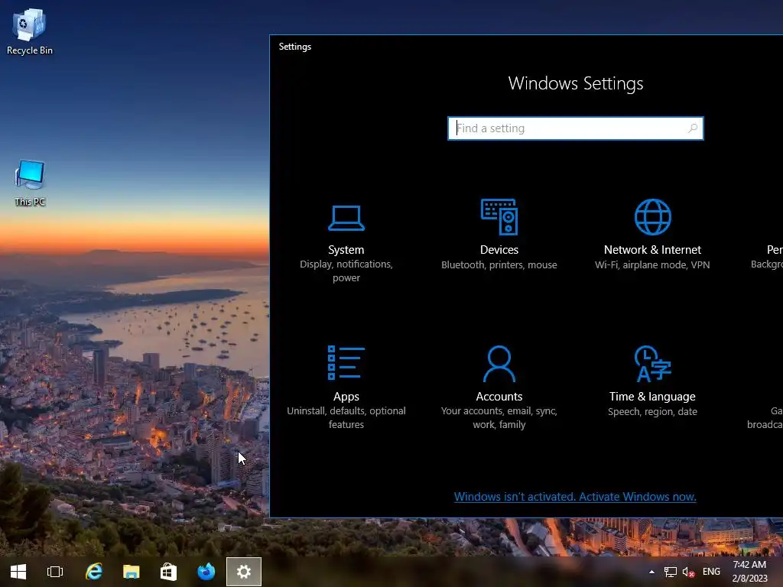783x587 pixels.
Task: Select the System category label
Action: [346, 250]
